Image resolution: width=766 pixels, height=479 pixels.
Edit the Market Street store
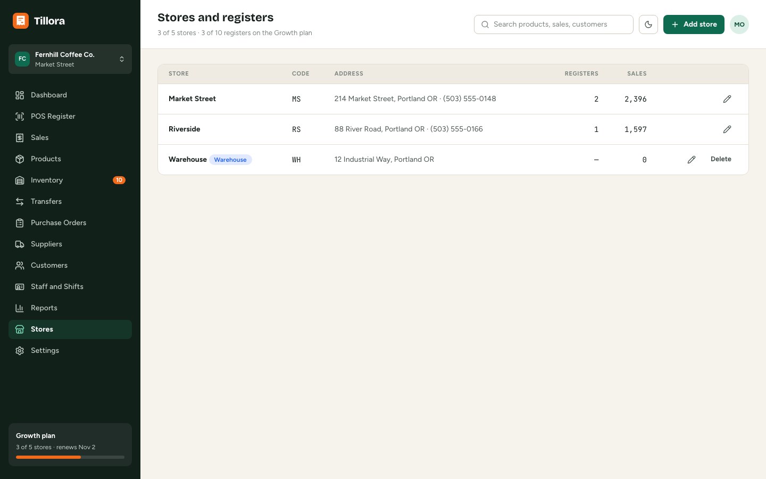tap(727, 99)
